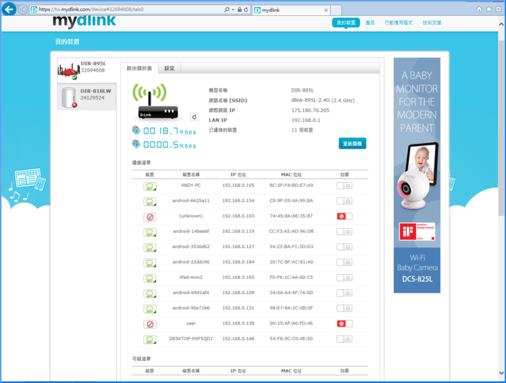Screen dimensions: 506x383
Task: Unblock the (unknown) device at 192.168.0.103
Action: [x=344, y=216]
